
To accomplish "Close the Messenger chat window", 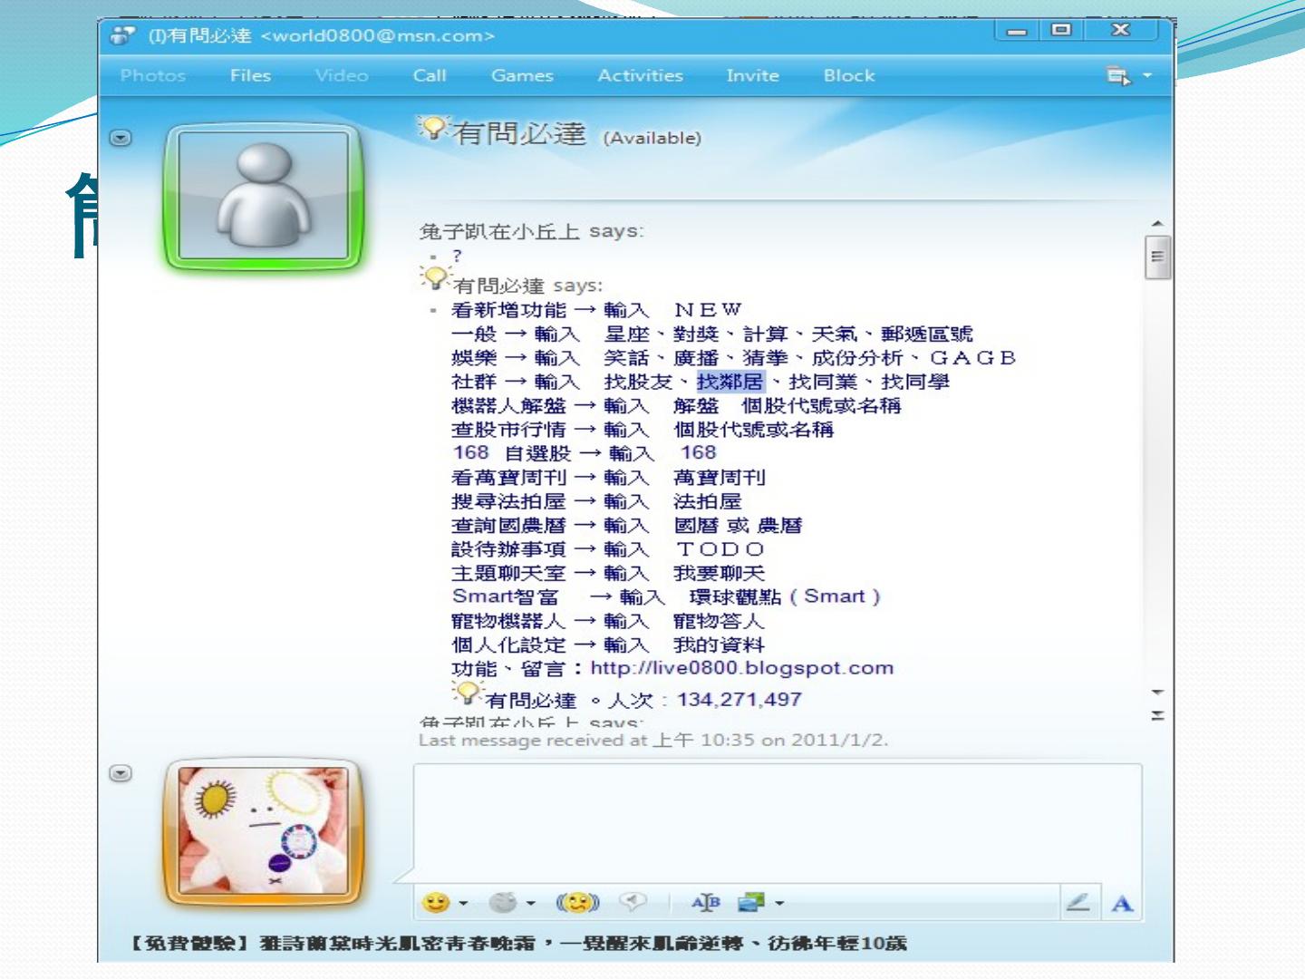I will pyautogui.click(x=1121, y=31).
